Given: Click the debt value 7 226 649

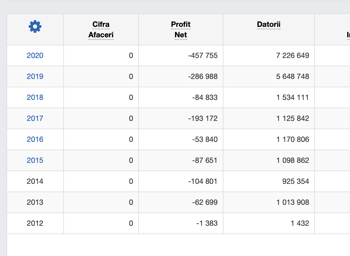Looking at the screenshot, I should click(x=292, y=56).
